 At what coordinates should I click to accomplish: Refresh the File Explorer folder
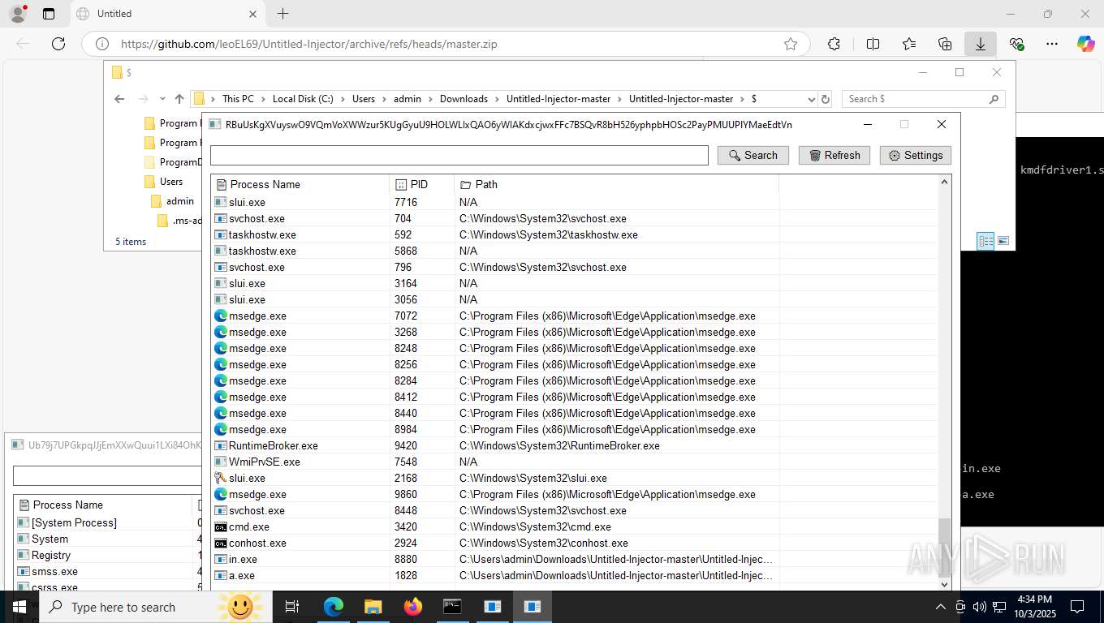pos(826,99)
